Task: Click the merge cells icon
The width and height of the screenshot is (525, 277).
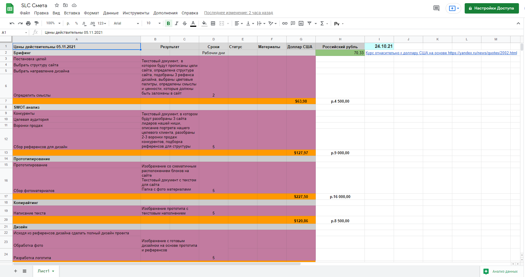Action: click(x=222, y=23)
